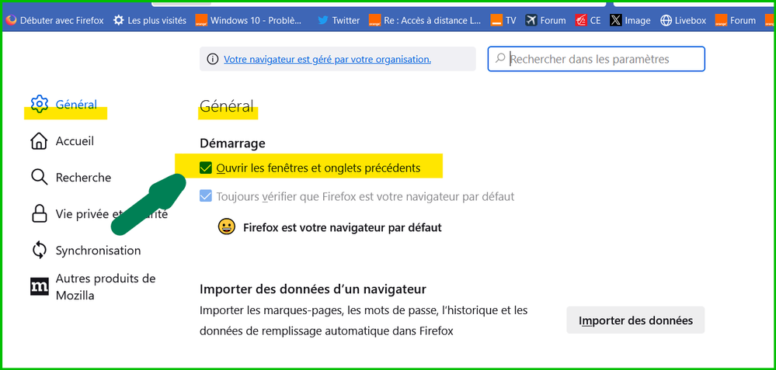The width and height of the screenshot is (776, 370).
Task: Click the Firefox logo in bookmarks bar
Action: coord(11,20)
